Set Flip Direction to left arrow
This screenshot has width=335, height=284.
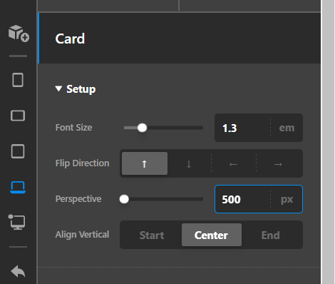click(x=233, y=163)
